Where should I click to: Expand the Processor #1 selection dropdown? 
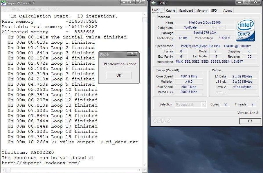pyautogui.click(x=203, y=104)
